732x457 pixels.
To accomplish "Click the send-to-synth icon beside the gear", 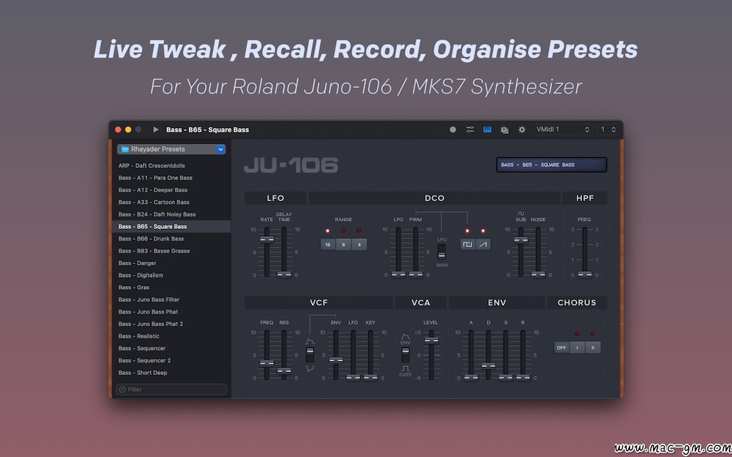I will pos(504,129).
